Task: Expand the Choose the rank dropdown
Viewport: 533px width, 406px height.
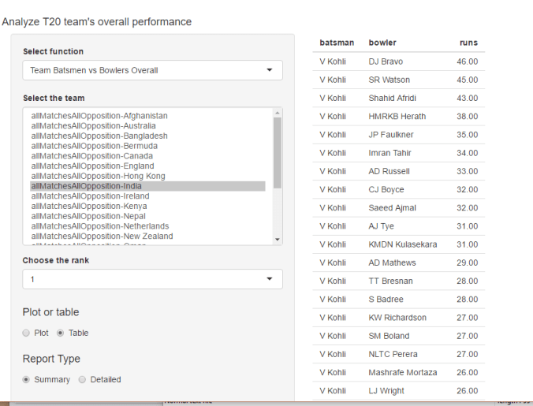Action: (152, 279)
